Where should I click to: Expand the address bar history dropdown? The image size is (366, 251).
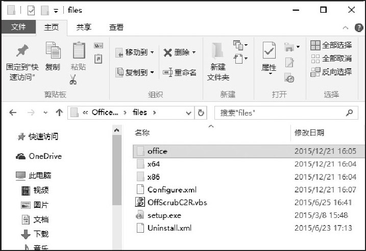pyautogui.click(x=188, y=113)
